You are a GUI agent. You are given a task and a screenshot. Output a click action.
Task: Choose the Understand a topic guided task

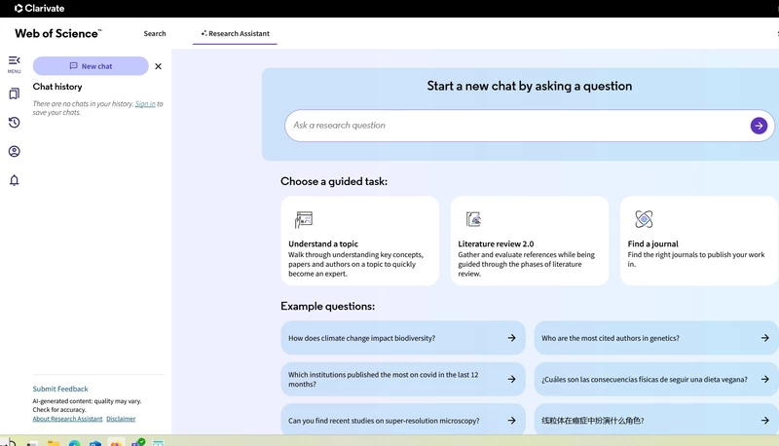click(x=359, y=241)
